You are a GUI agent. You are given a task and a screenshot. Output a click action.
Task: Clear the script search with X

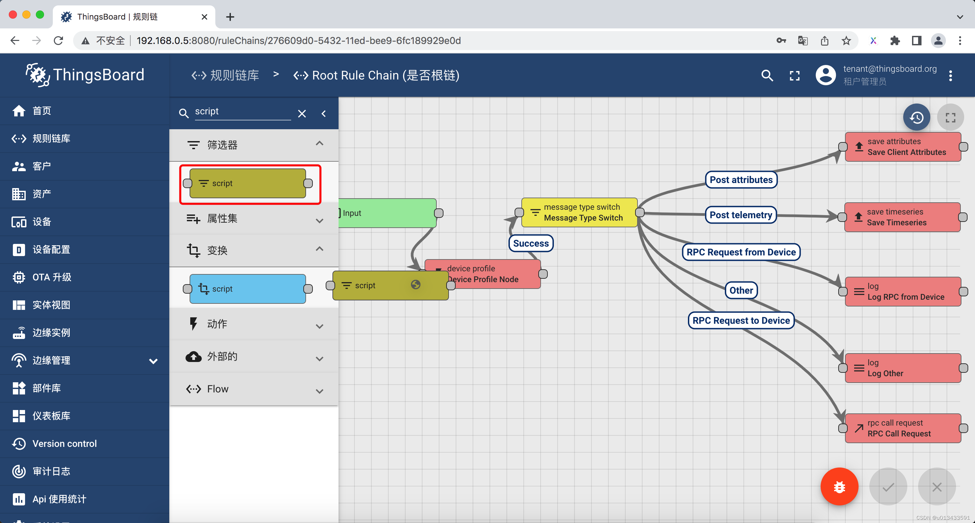point(302,113)
